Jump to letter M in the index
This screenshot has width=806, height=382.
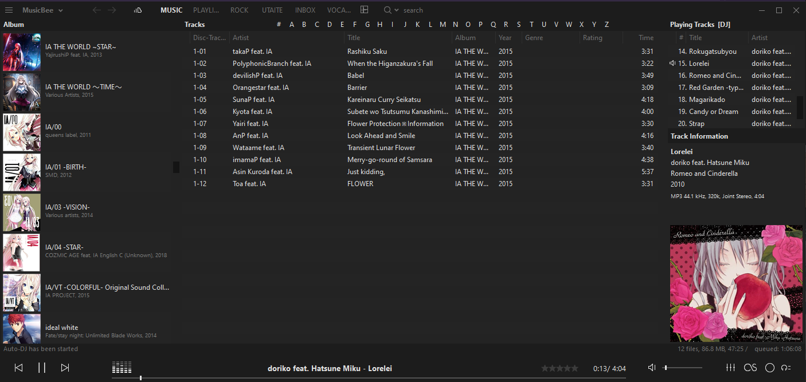coord(443,25)
